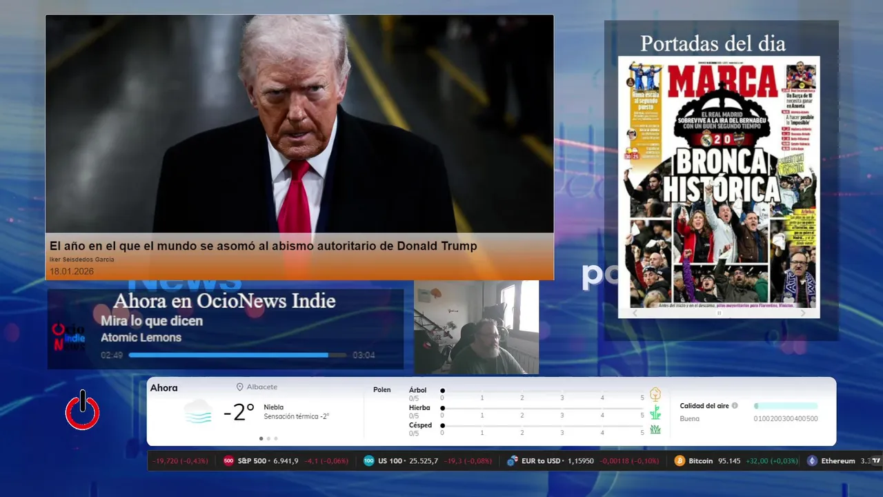This screenshot has width=883, height=497.
Task: Select the first weather carousel dot
Action: click(x=261, y=438)
